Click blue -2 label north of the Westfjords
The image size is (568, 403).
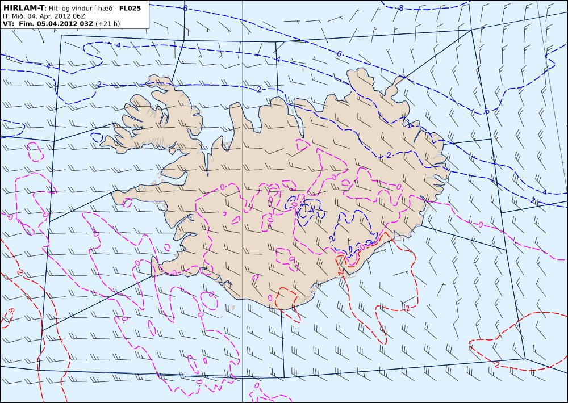(98, 85)
